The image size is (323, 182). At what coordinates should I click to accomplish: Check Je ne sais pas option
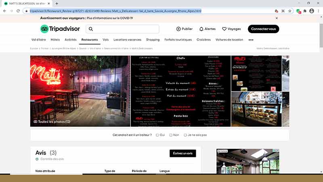(185, 135)
